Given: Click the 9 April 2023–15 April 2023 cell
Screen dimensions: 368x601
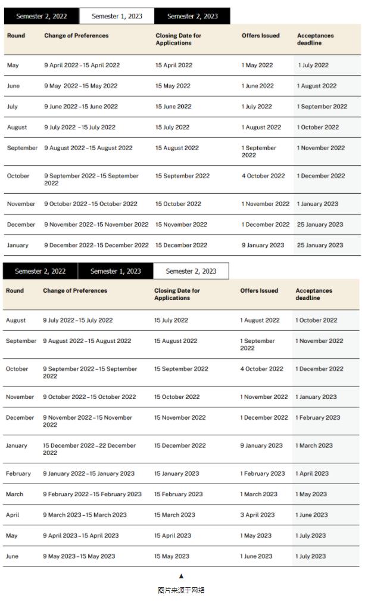Looking at the screenshot, I should [x=80, y=535].
